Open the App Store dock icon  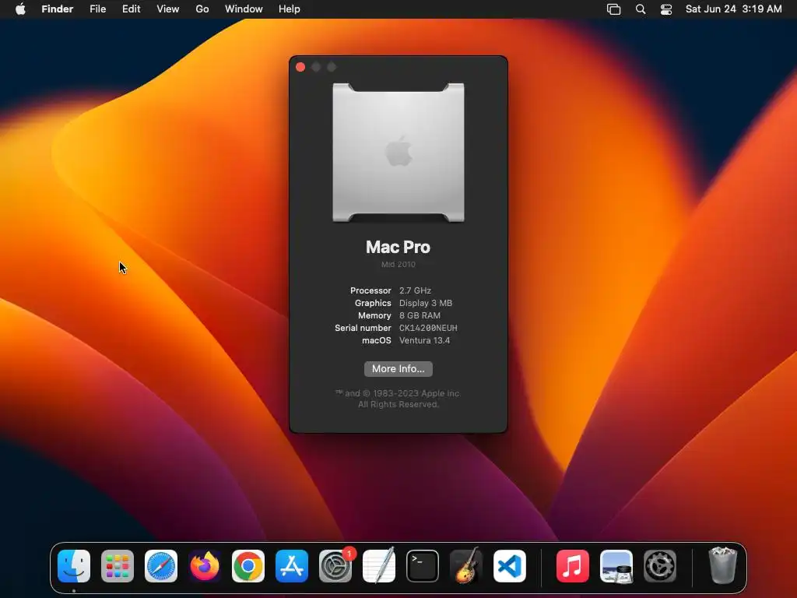click(x=292, y=566)
